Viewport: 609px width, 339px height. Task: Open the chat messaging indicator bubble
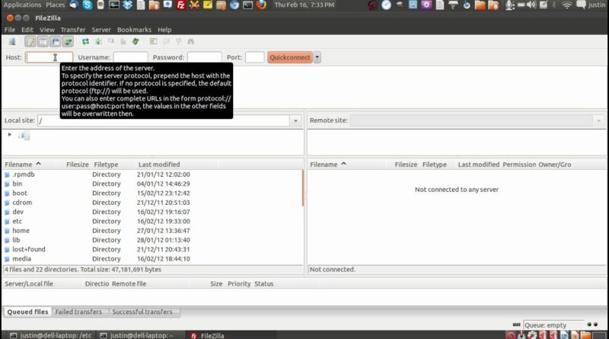pos(581,5)
